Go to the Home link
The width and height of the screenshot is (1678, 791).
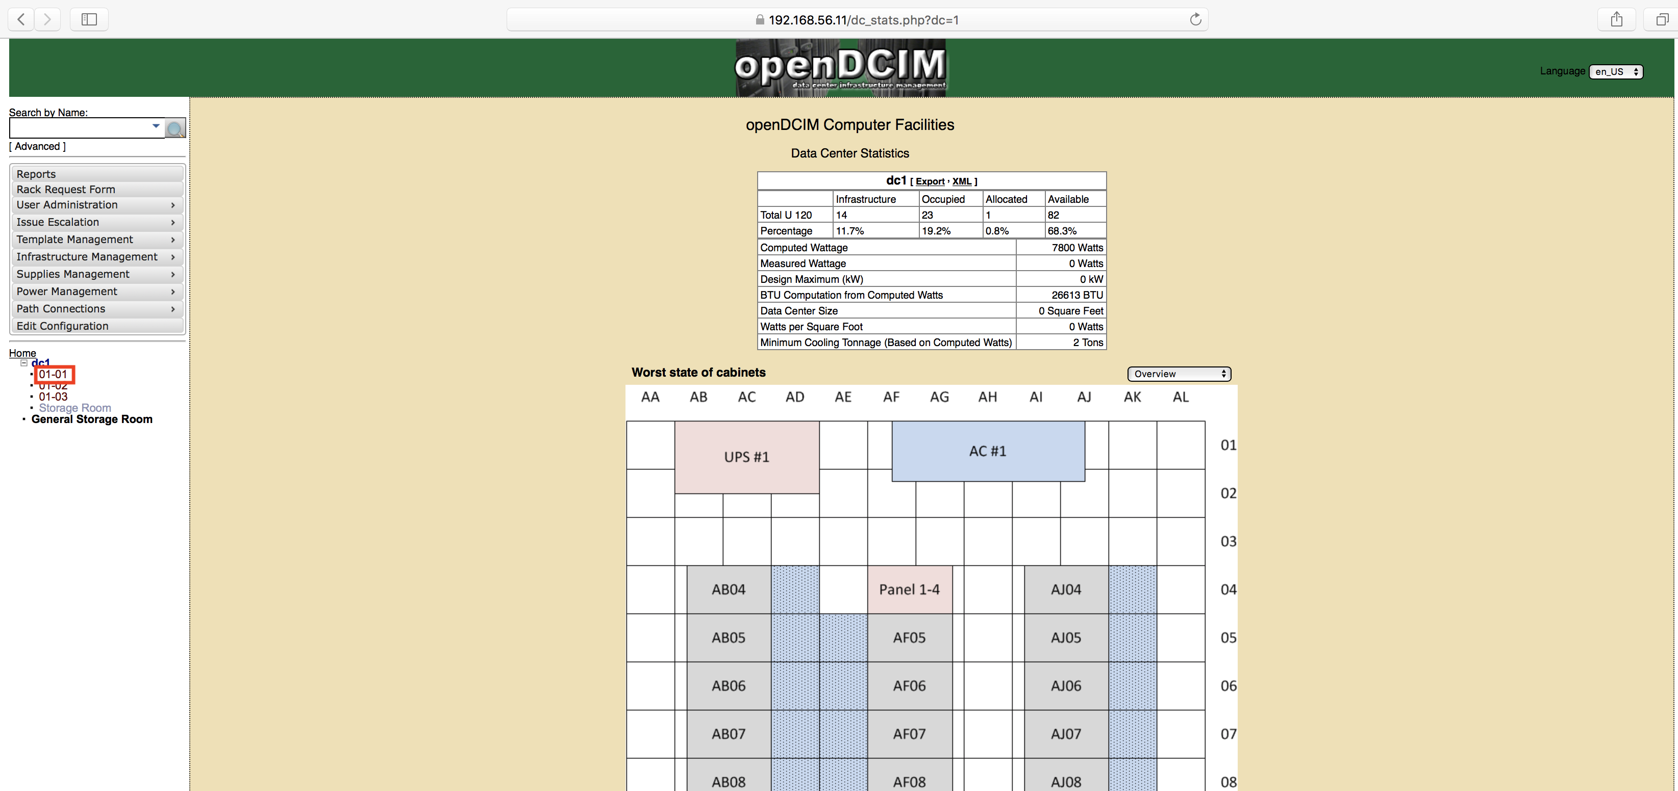pos(22,353)
